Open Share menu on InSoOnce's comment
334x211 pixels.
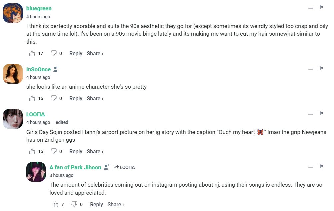95,98
